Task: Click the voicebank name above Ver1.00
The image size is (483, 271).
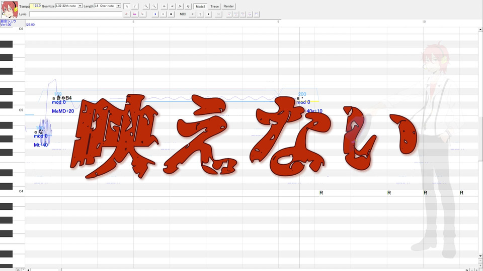Action: pyautogui.click(x=9, y=21)
